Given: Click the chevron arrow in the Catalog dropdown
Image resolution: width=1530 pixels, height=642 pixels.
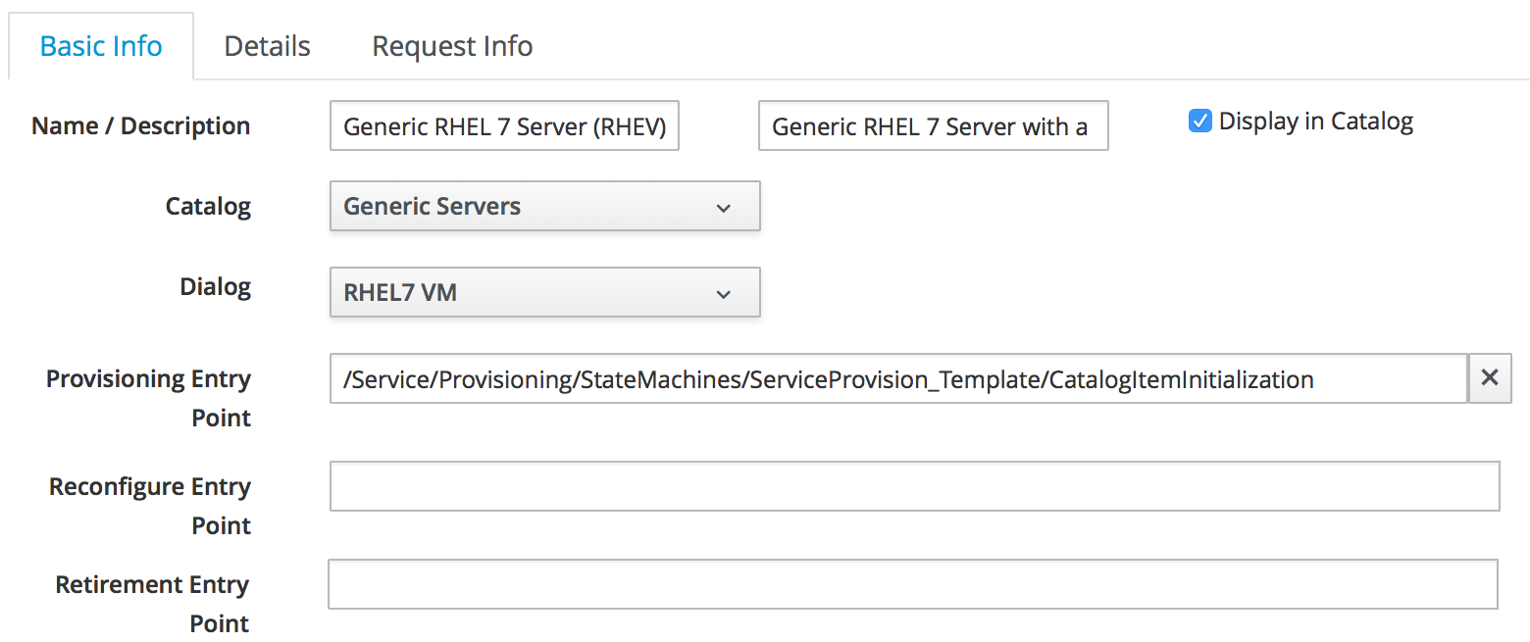Looking at the screenshot, I should tap(724, 208).
